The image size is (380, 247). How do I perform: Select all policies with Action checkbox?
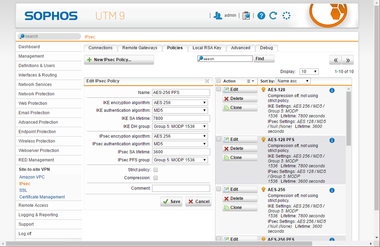pyautogui.click(x=218, y=81)
